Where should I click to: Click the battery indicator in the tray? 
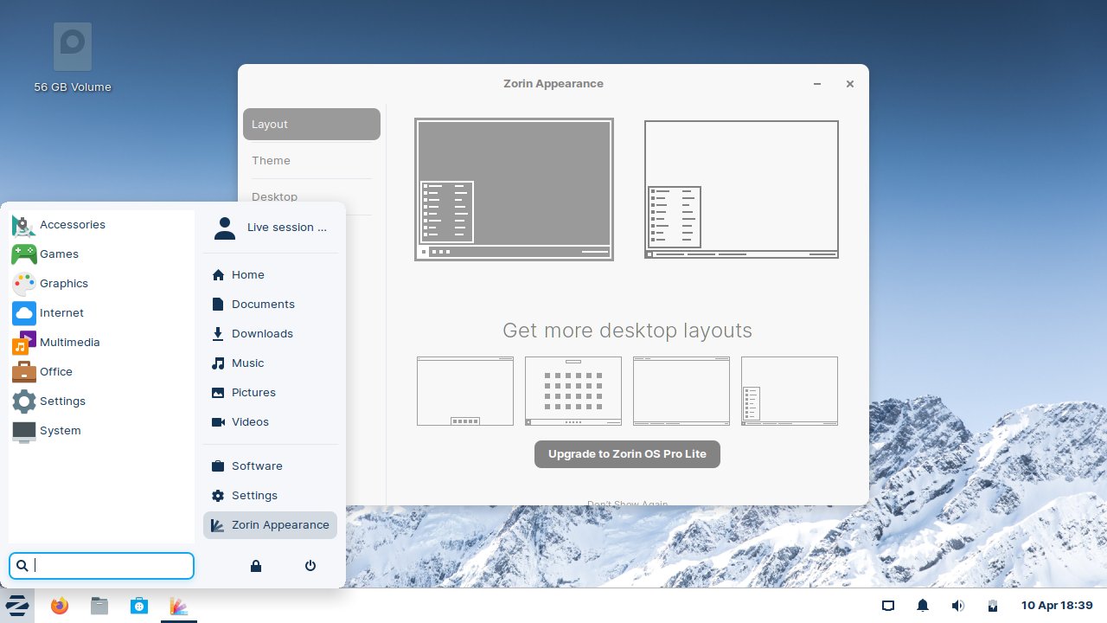click(x=993, y=605)
